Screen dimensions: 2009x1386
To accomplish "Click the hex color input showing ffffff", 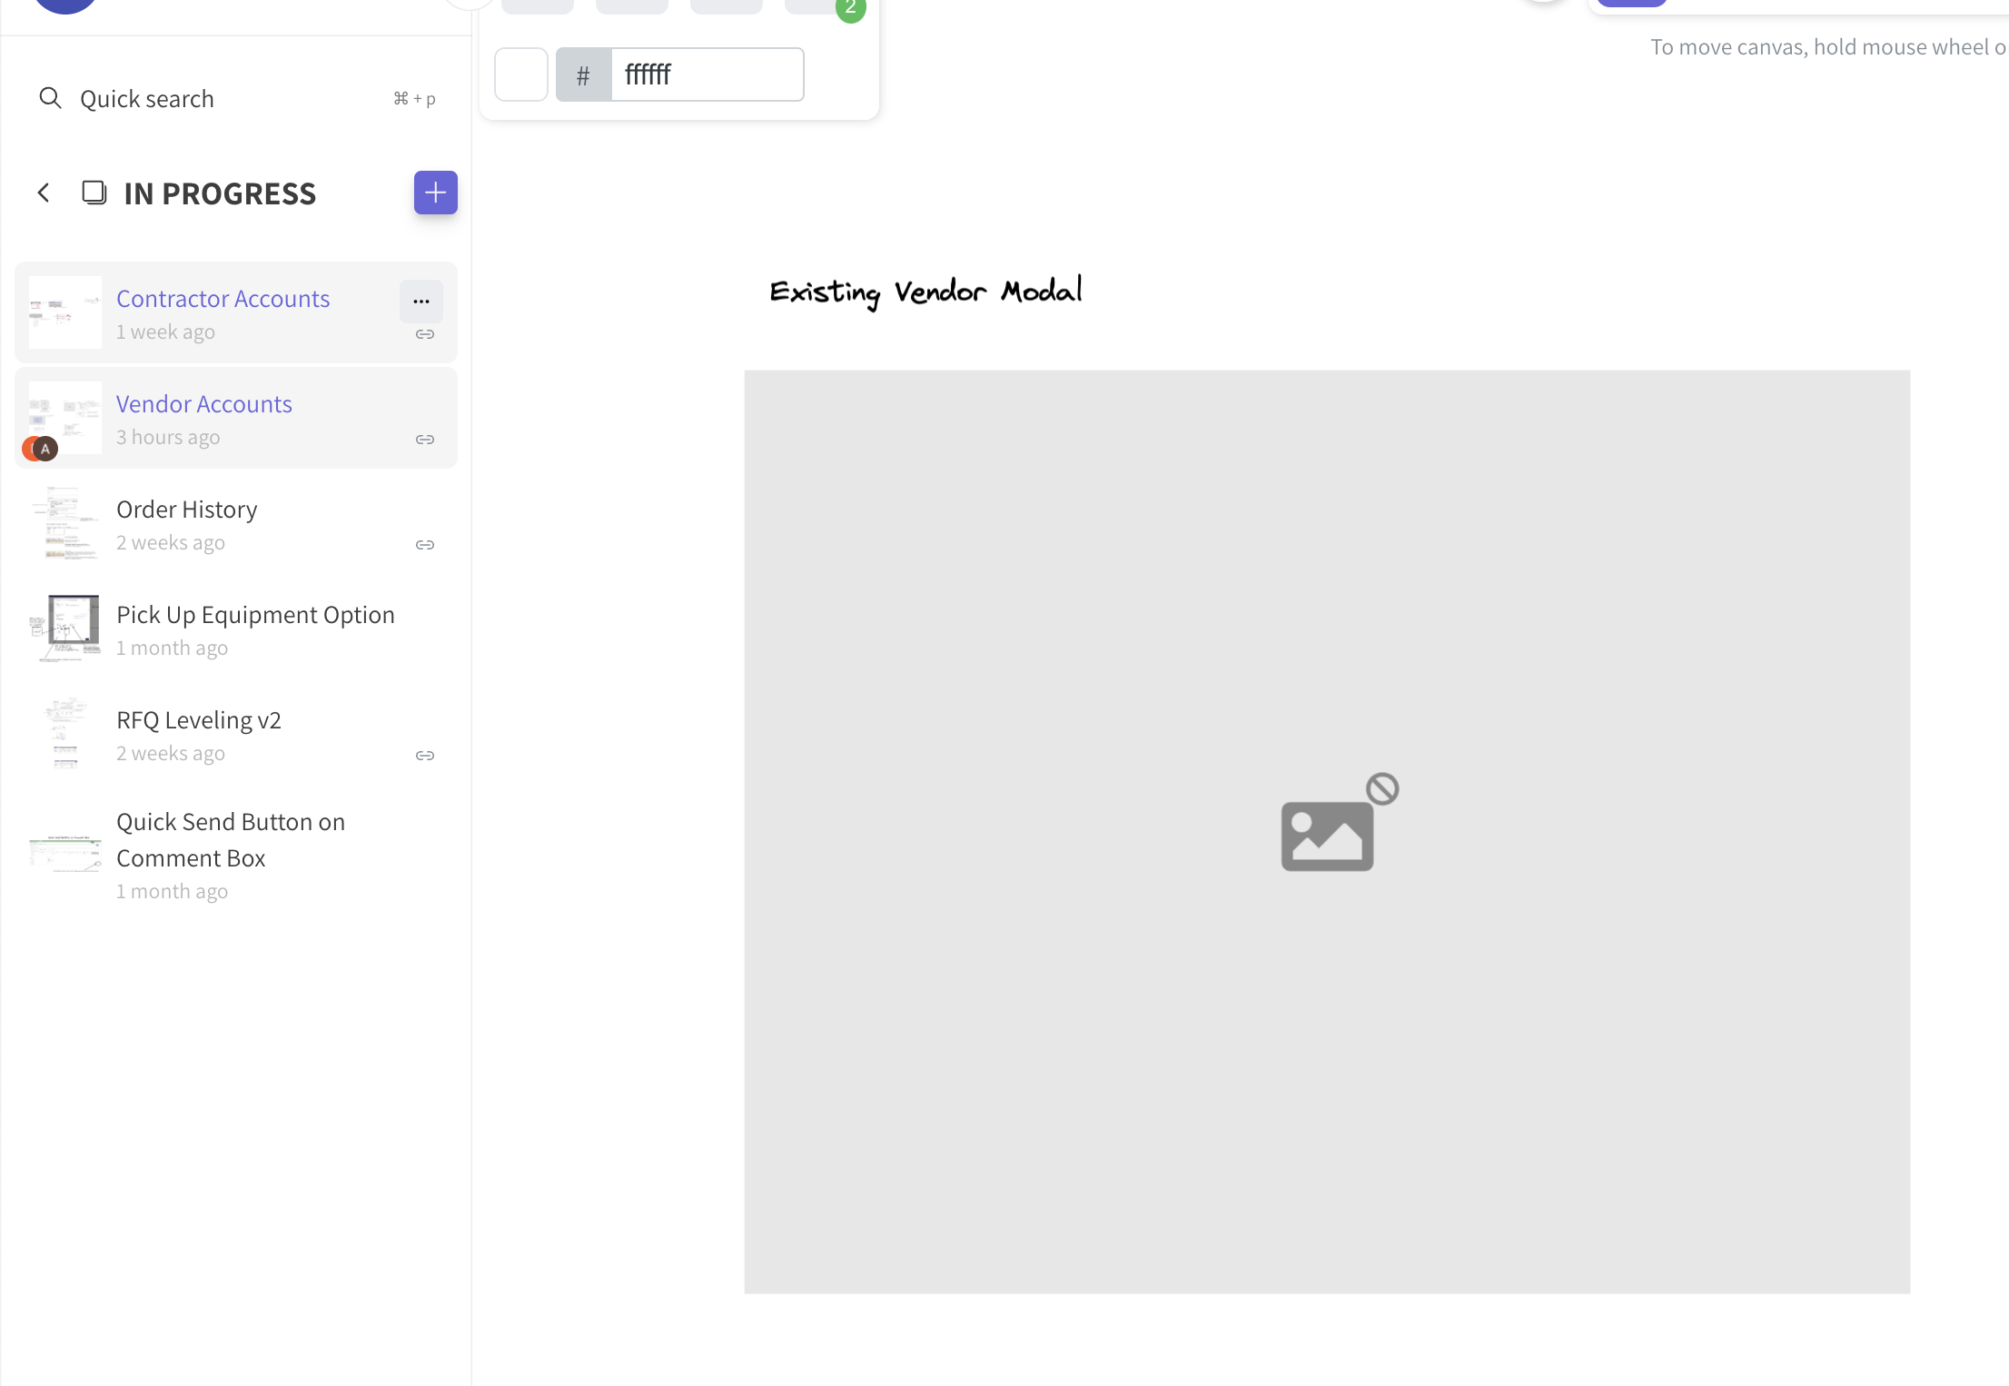I will coord(708,74).
